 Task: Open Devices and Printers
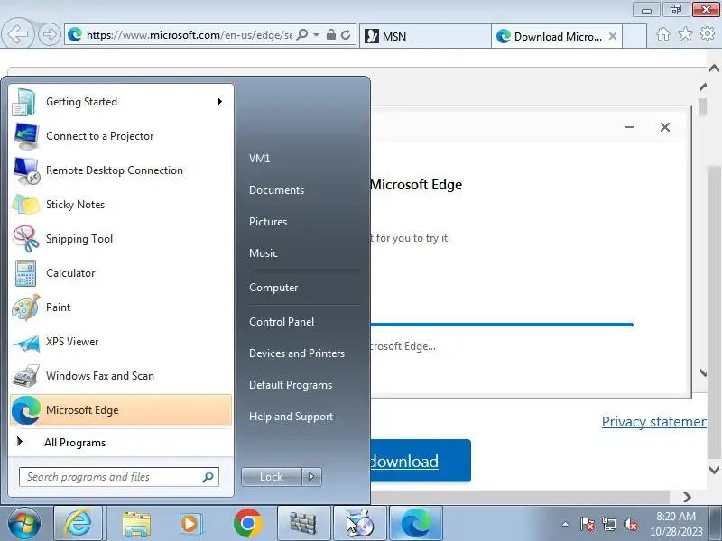[x=297, y=353]
